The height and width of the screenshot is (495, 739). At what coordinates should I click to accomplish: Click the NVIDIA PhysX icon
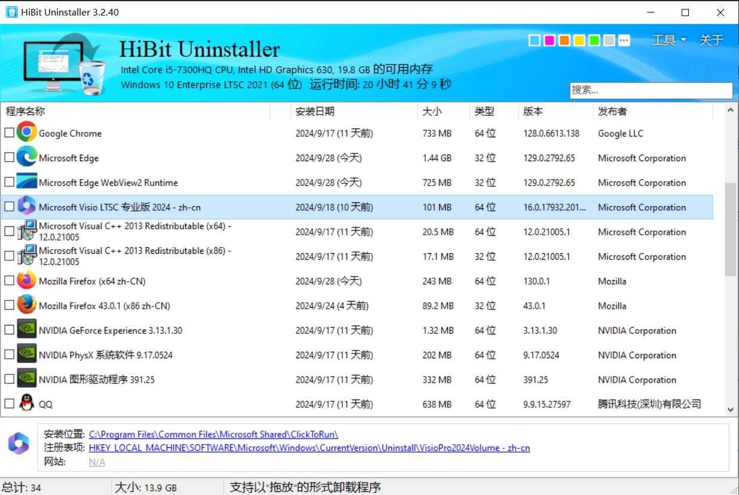tap(27, 354)
